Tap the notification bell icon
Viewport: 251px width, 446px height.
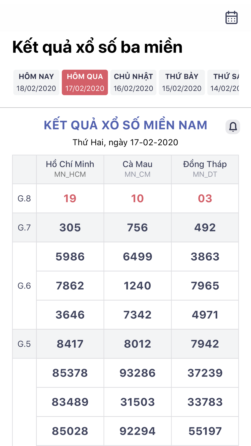tap(233, 127)
